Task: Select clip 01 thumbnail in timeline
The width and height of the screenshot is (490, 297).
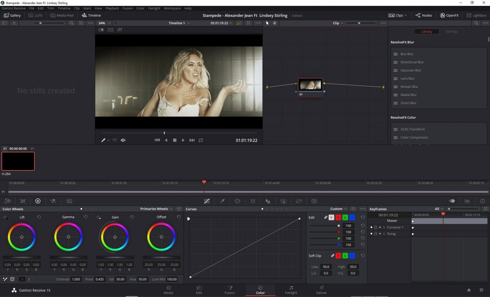Action: click(x=18, y=161)
